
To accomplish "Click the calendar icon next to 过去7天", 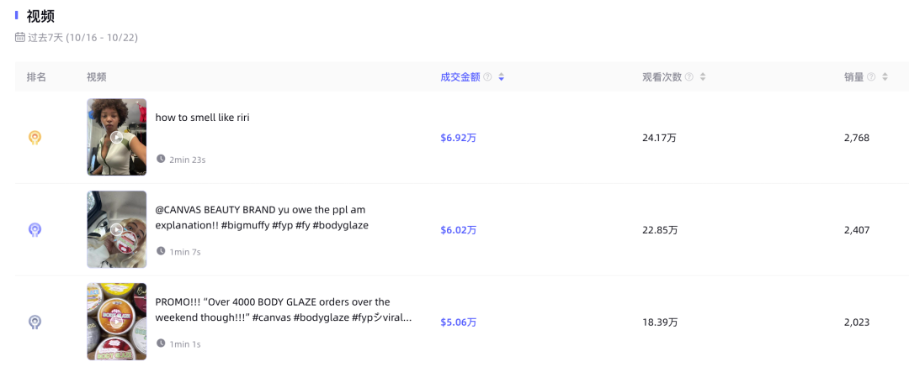I will click(19, 37).
